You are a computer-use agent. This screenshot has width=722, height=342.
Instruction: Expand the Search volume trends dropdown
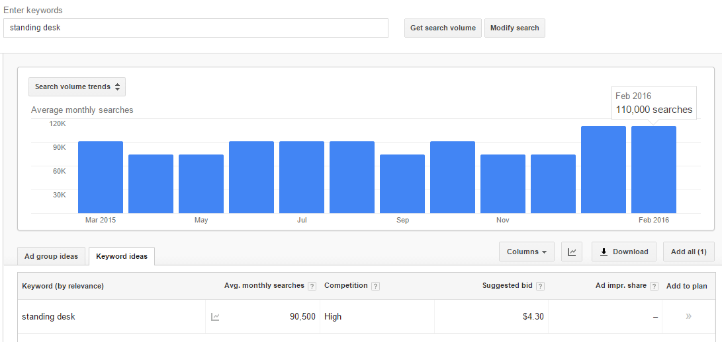pyautogui.click(x=77, y=87)
